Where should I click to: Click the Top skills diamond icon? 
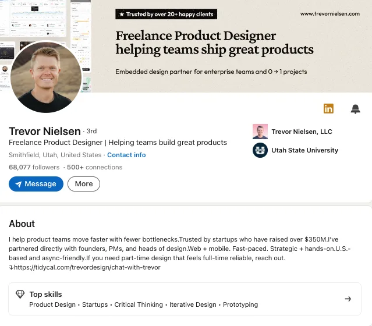20,295
